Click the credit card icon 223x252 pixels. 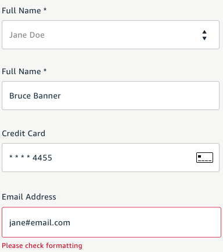tap(204, 158)
